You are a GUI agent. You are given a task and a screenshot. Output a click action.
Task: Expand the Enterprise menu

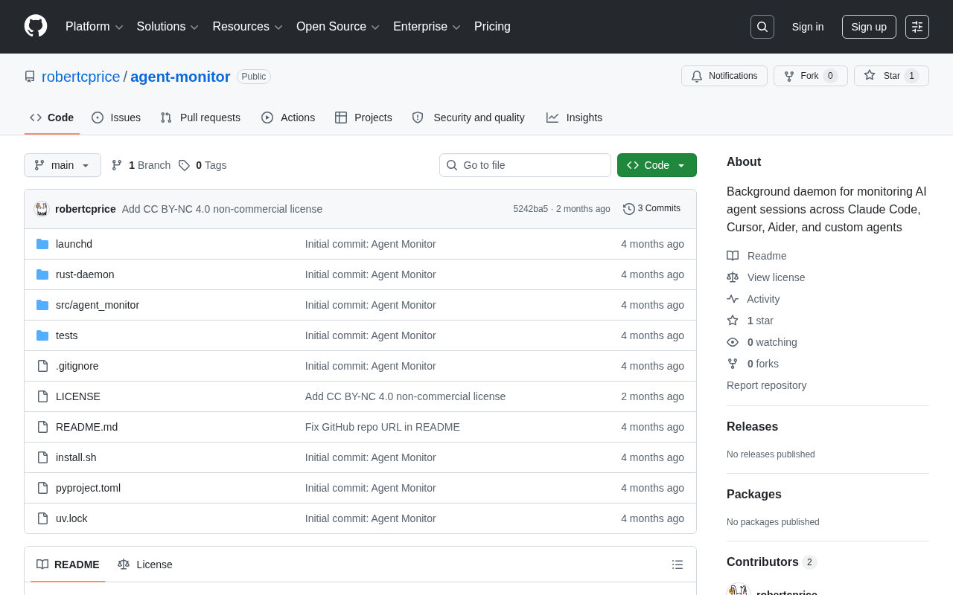coord(427,27)
